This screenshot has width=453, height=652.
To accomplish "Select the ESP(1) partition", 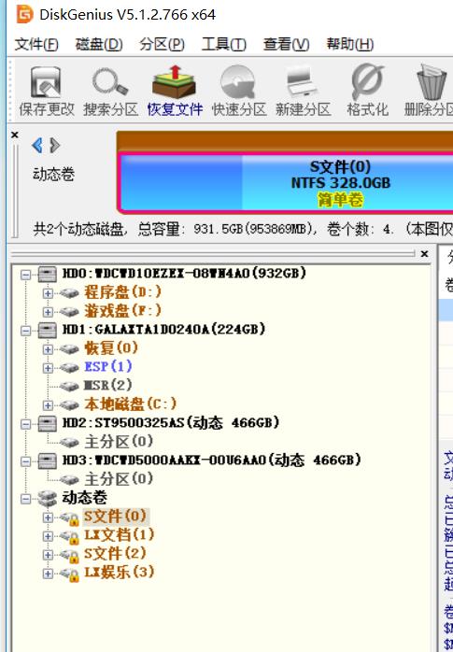I will [108, 366].
